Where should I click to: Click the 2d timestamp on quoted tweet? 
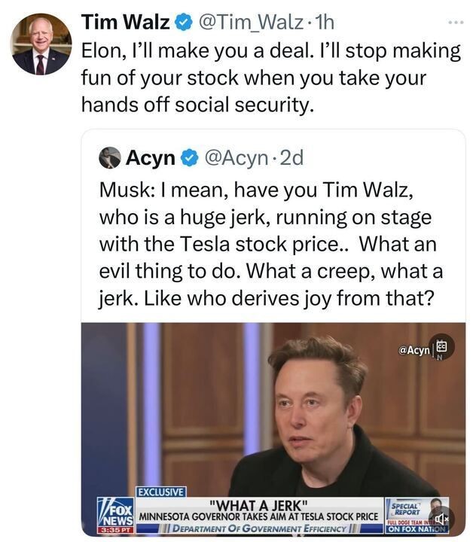[x=291, y=158]
